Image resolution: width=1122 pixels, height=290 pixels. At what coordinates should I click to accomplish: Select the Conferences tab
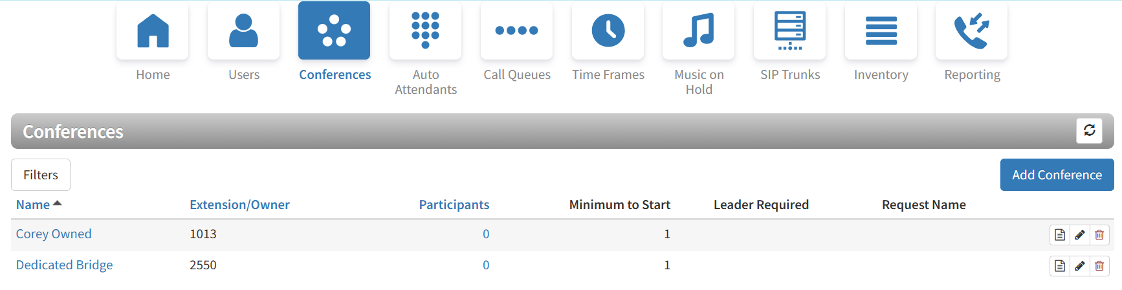334,31
